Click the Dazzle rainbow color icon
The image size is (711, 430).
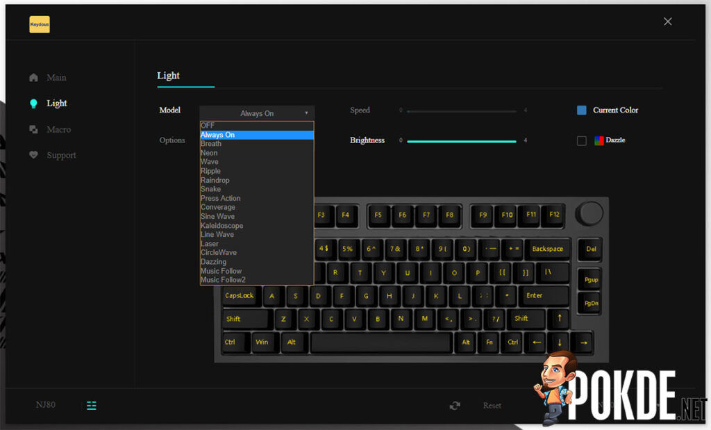pyautogui.click(x=599, y=140)
